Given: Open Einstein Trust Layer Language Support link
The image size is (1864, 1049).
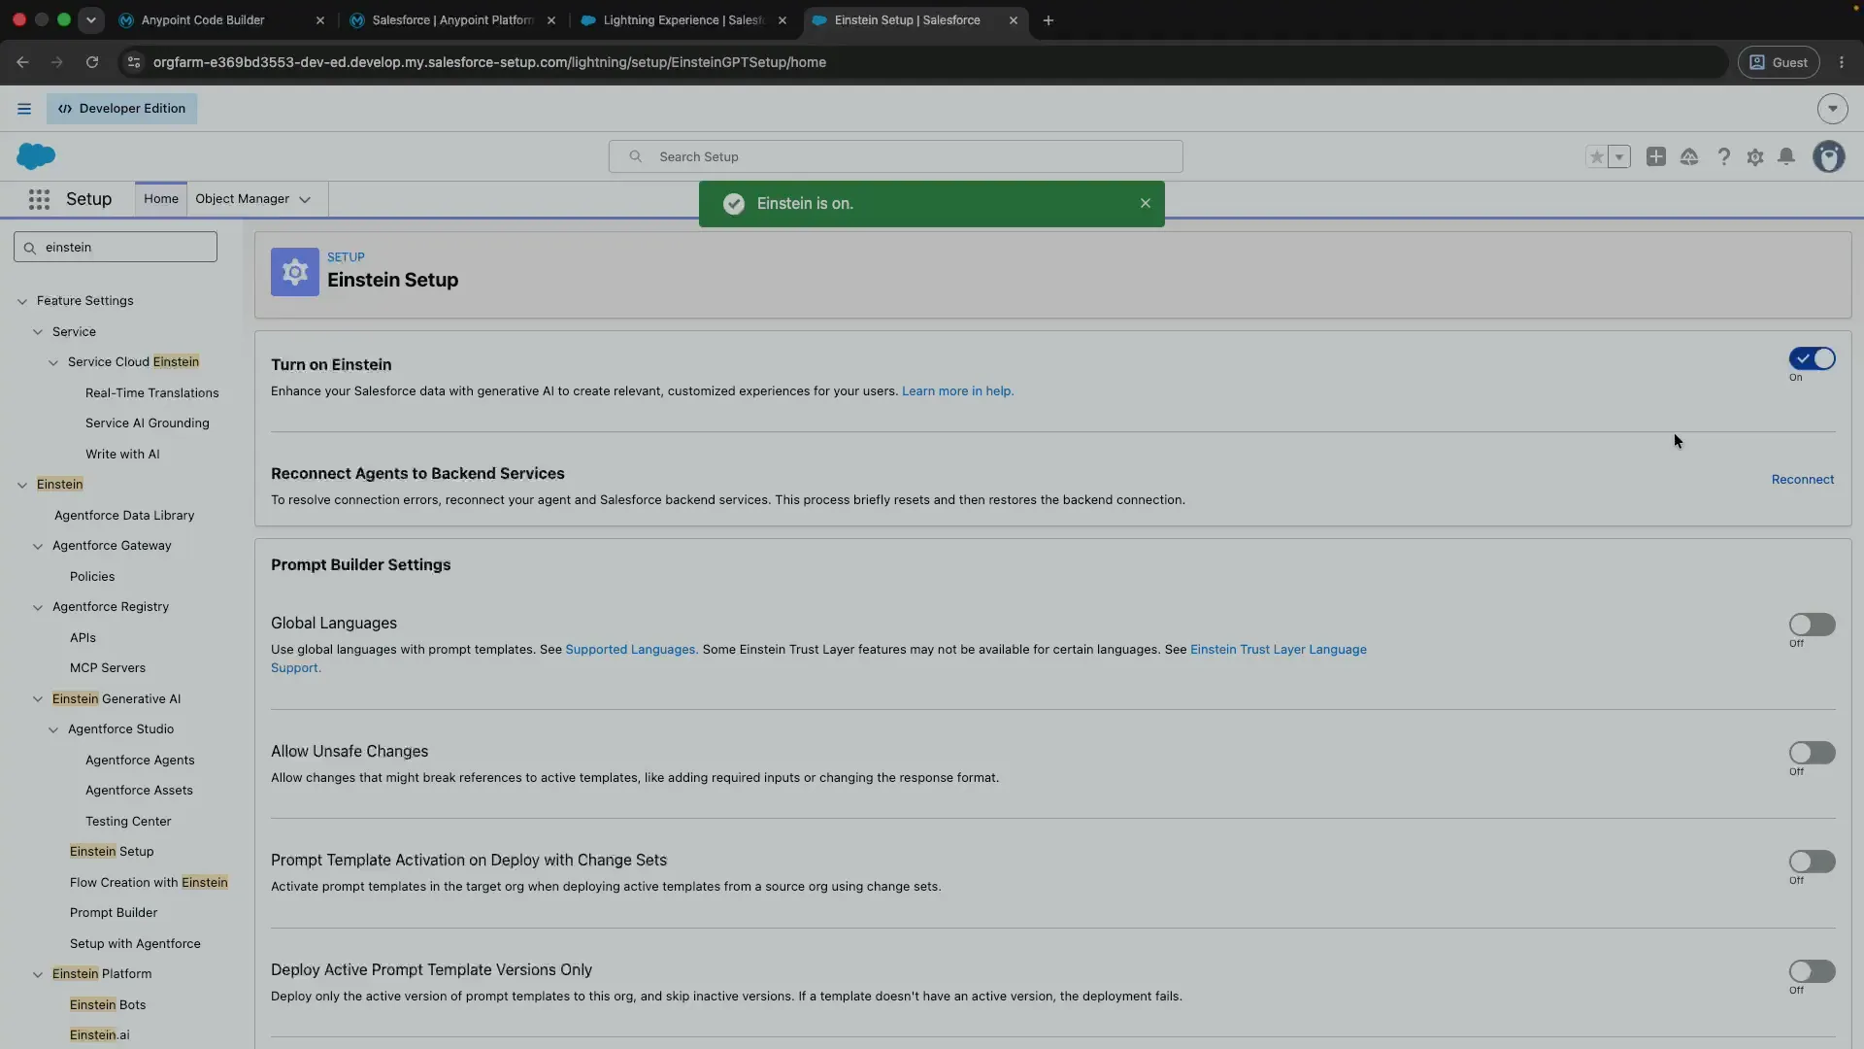Looking at the screenshot, I should [1278, 650].
